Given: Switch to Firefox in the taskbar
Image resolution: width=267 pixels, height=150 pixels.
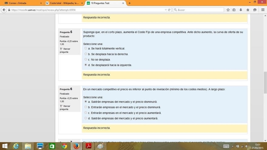Looking at the screenshot, I should coord(76,146).
